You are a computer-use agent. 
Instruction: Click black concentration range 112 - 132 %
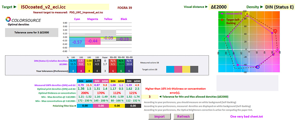click(133, 100)
